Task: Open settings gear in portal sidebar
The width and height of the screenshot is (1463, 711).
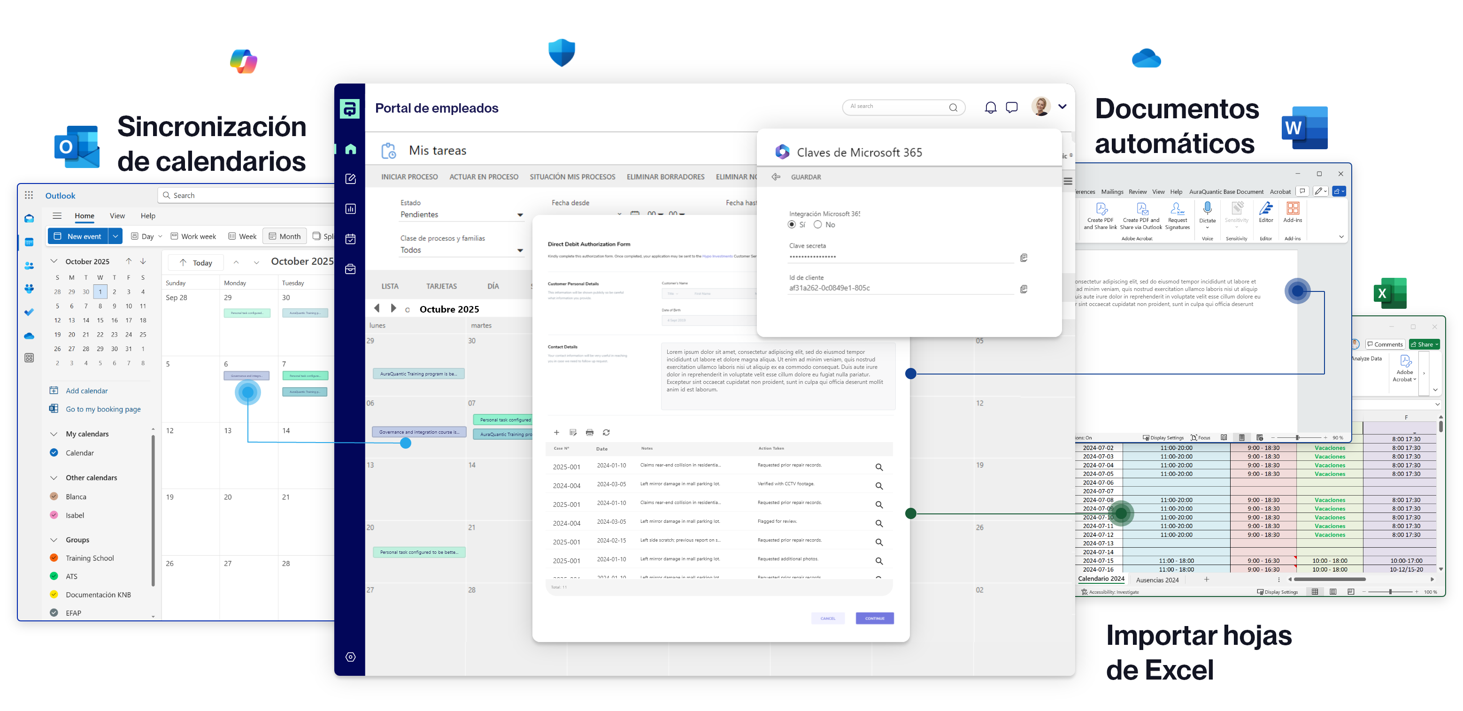Action: (x=350, y=657)
